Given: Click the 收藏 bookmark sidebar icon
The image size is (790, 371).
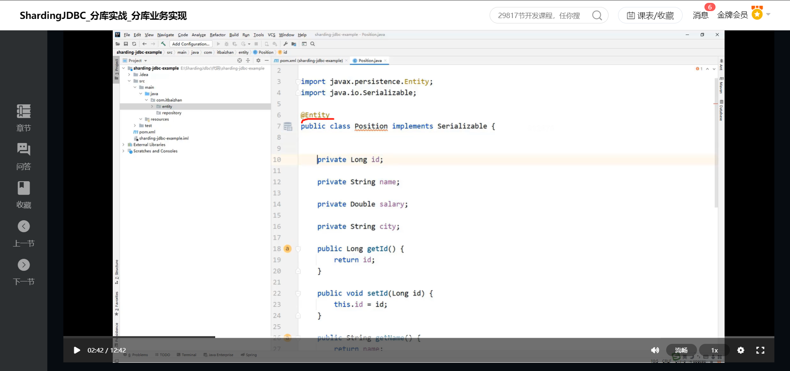Looking at the screenshot, I should pyautogui.click(x=23, y=188).
